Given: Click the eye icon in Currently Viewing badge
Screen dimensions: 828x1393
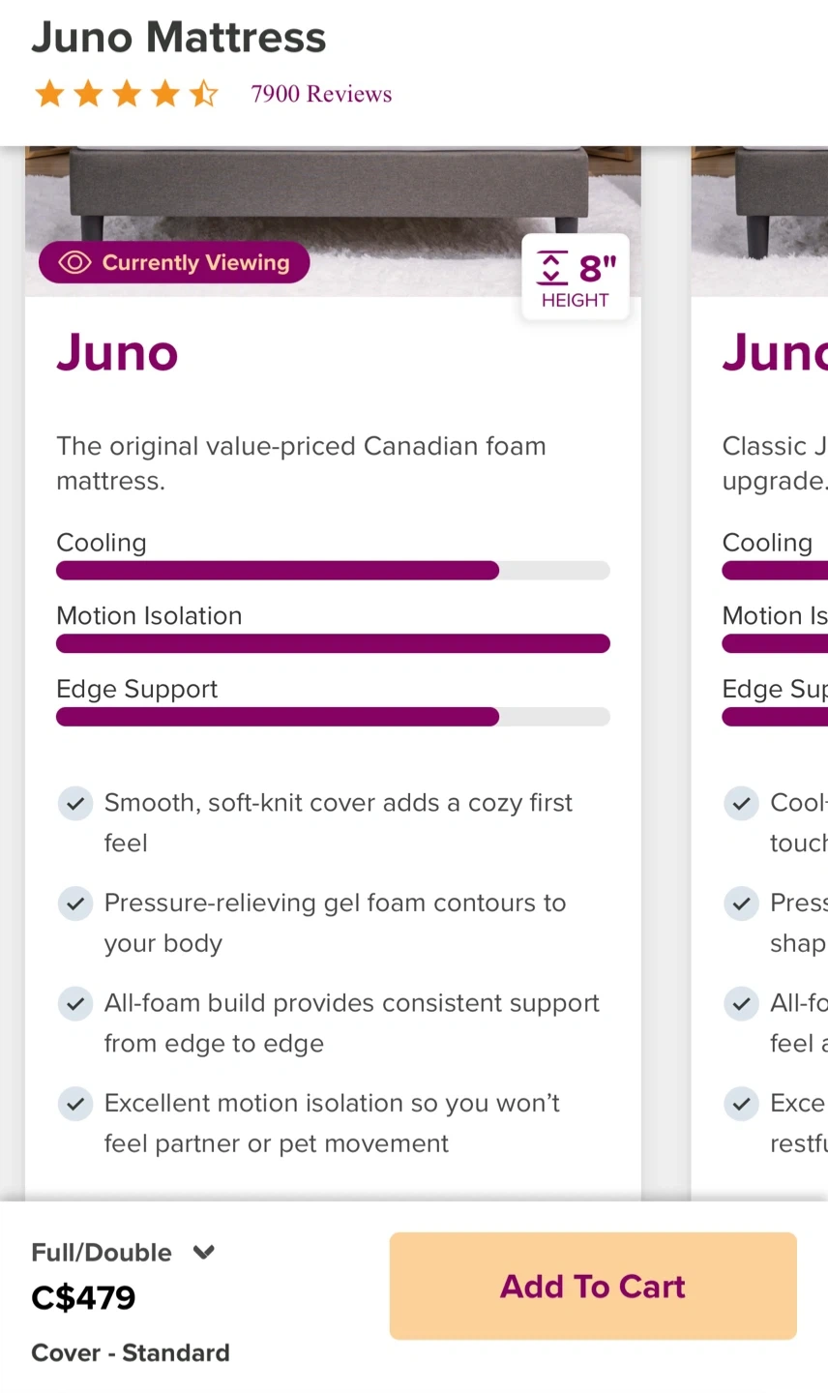Looking at the screenshot, I should (74, 263).
